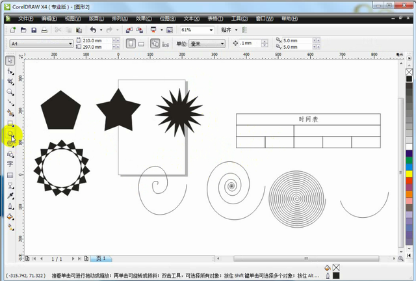This screenshot has height=281, width=416.
Task: Open the 编辑(E) menu
Action: [x=49, y=19]
